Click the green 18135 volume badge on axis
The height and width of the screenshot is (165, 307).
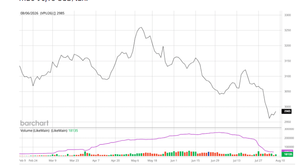pyautogui.click(x=287, y=154)
